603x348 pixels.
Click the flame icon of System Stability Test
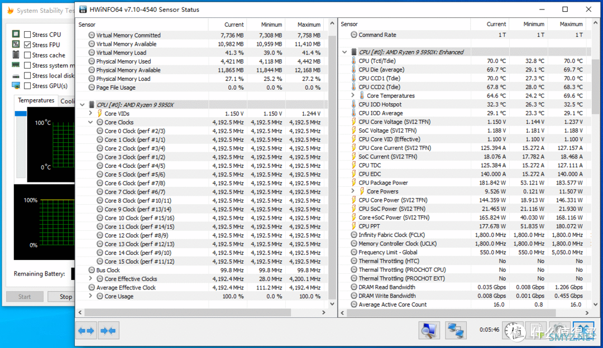pos(10,11)
